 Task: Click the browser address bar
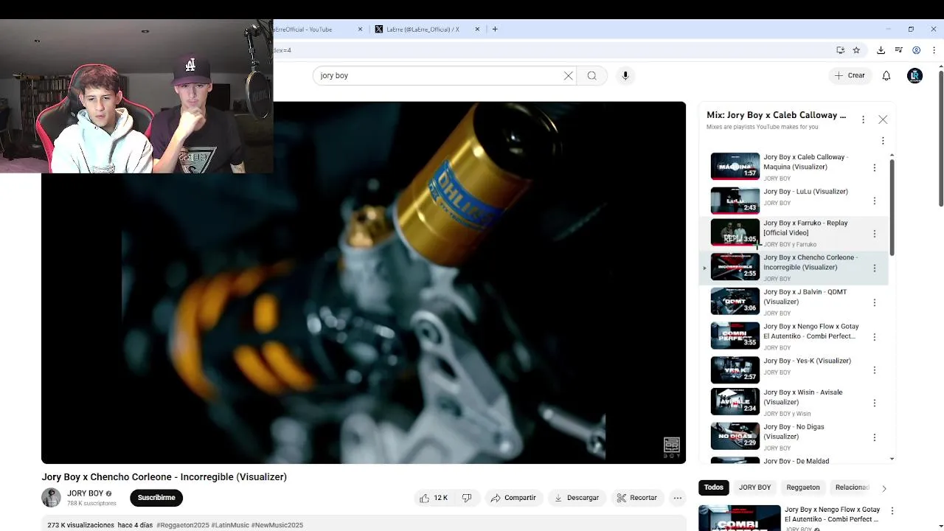549,50
